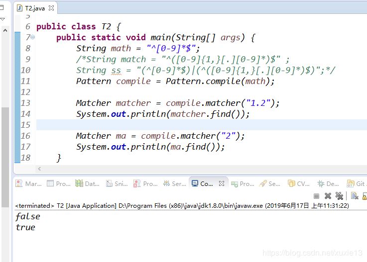The height and width of the screenshot is (262, 367).
Task: Click the Clear Console icon
Action: [x=354, y=196]
